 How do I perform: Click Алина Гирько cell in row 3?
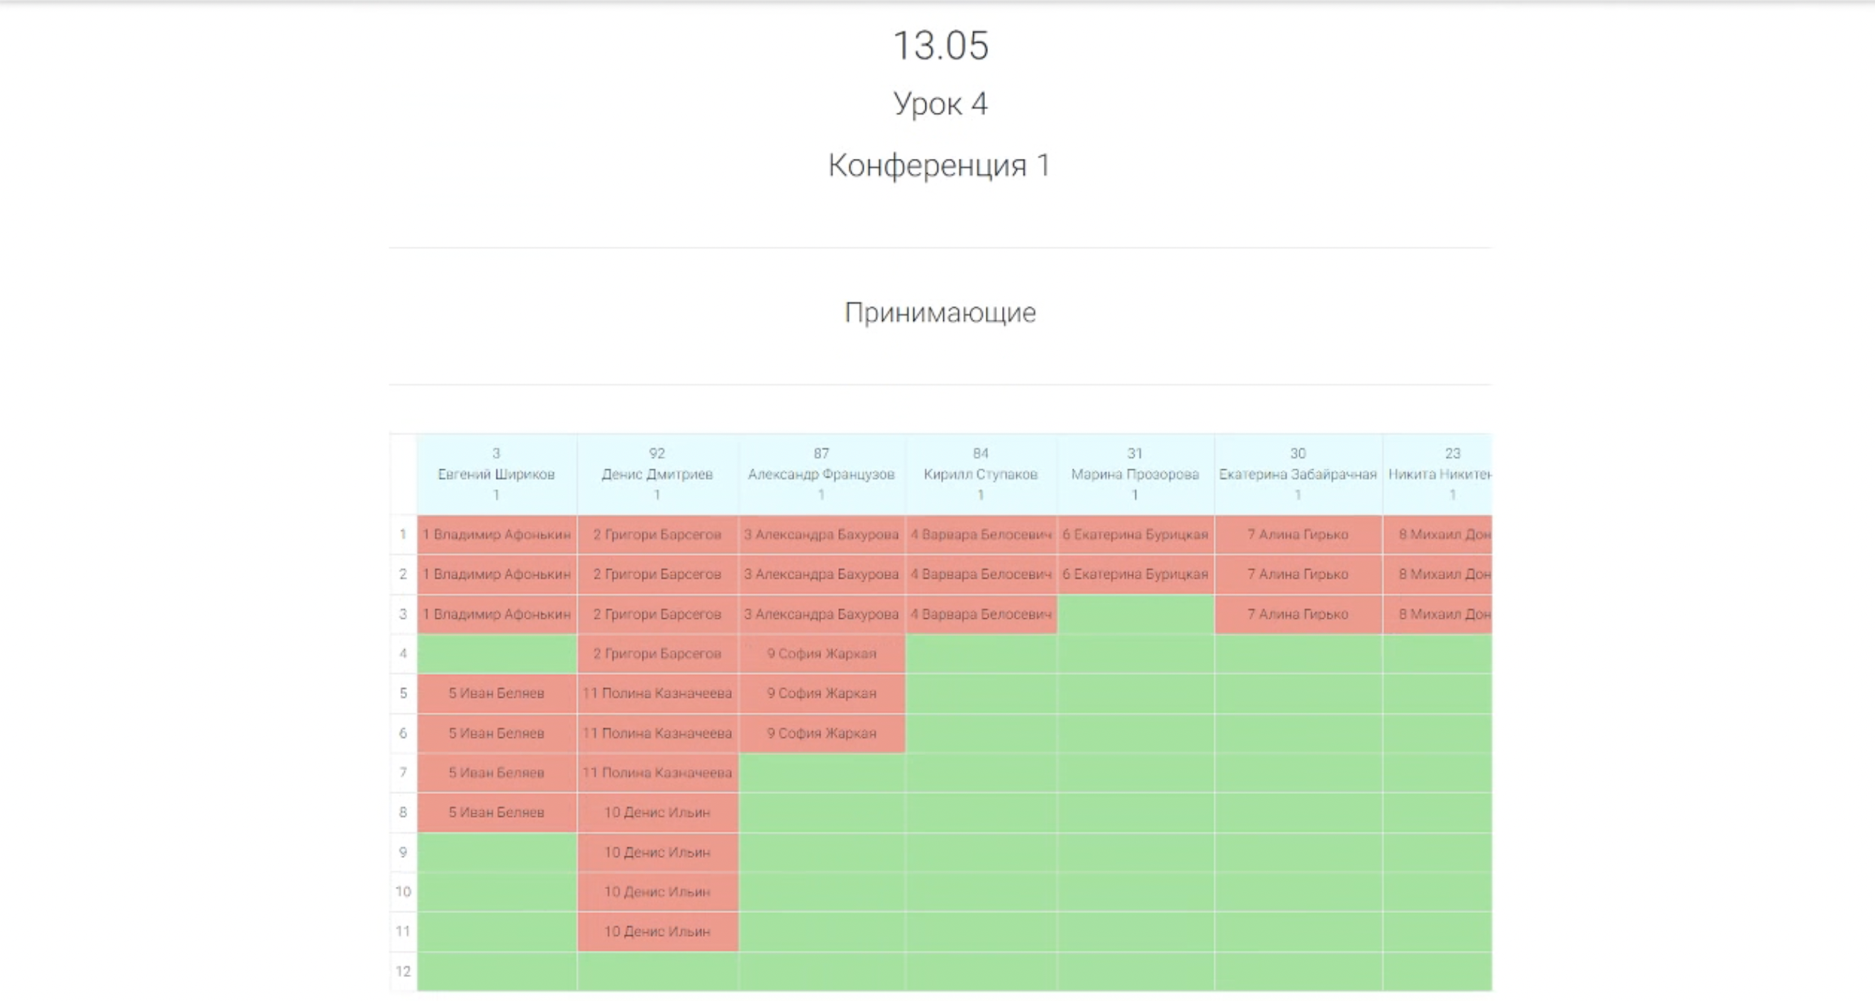point(1298,614)
